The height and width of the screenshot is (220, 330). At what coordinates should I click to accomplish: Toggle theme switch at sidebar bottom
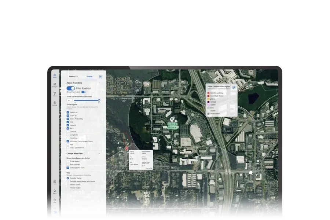click(x=55, y=212)
